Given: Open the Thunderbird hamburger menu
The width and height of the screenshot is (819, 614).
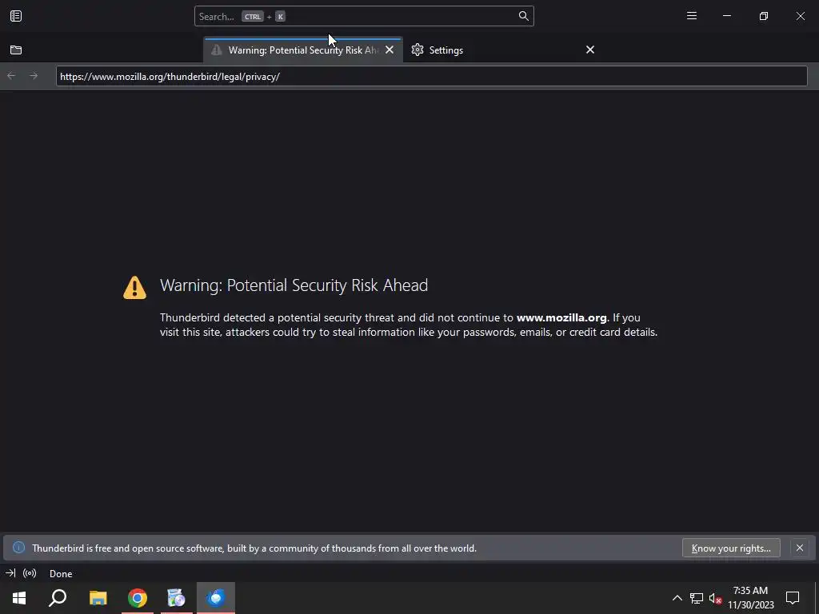Looking at the screenshot, I should point(692,16).
